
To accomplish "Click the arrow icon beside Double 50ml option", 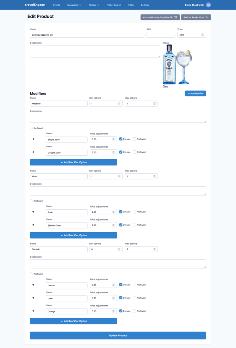I will click(x=33, y=152).
